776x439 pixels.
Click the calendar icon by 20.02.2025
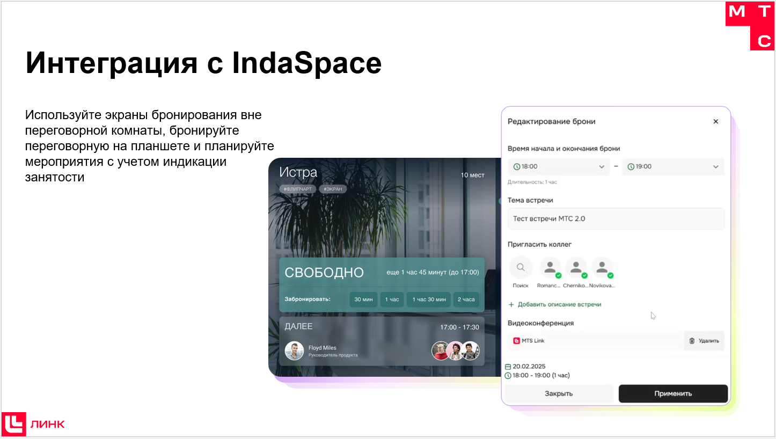pos(508,367)
